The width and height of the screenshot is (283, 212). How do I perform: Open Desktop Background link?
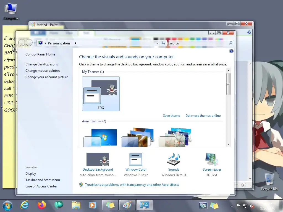coord(98,169)
